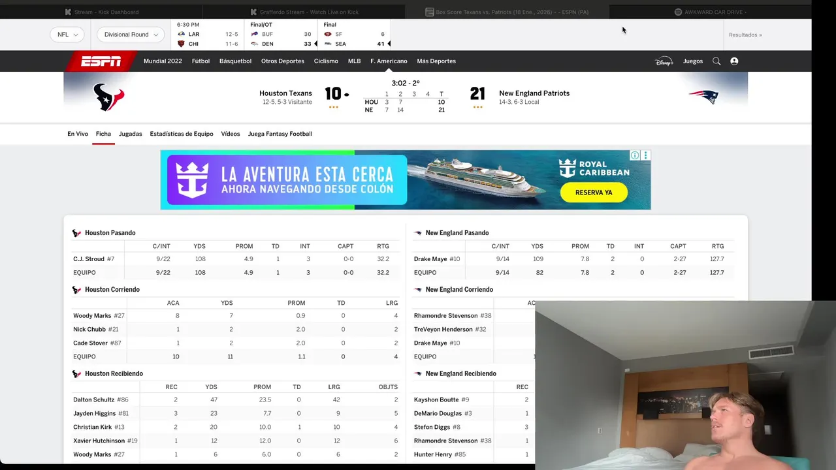The width and height of the screenshot is (836, 470).
Task: Open ad options three-dot icon
Action: click(646, 155)
